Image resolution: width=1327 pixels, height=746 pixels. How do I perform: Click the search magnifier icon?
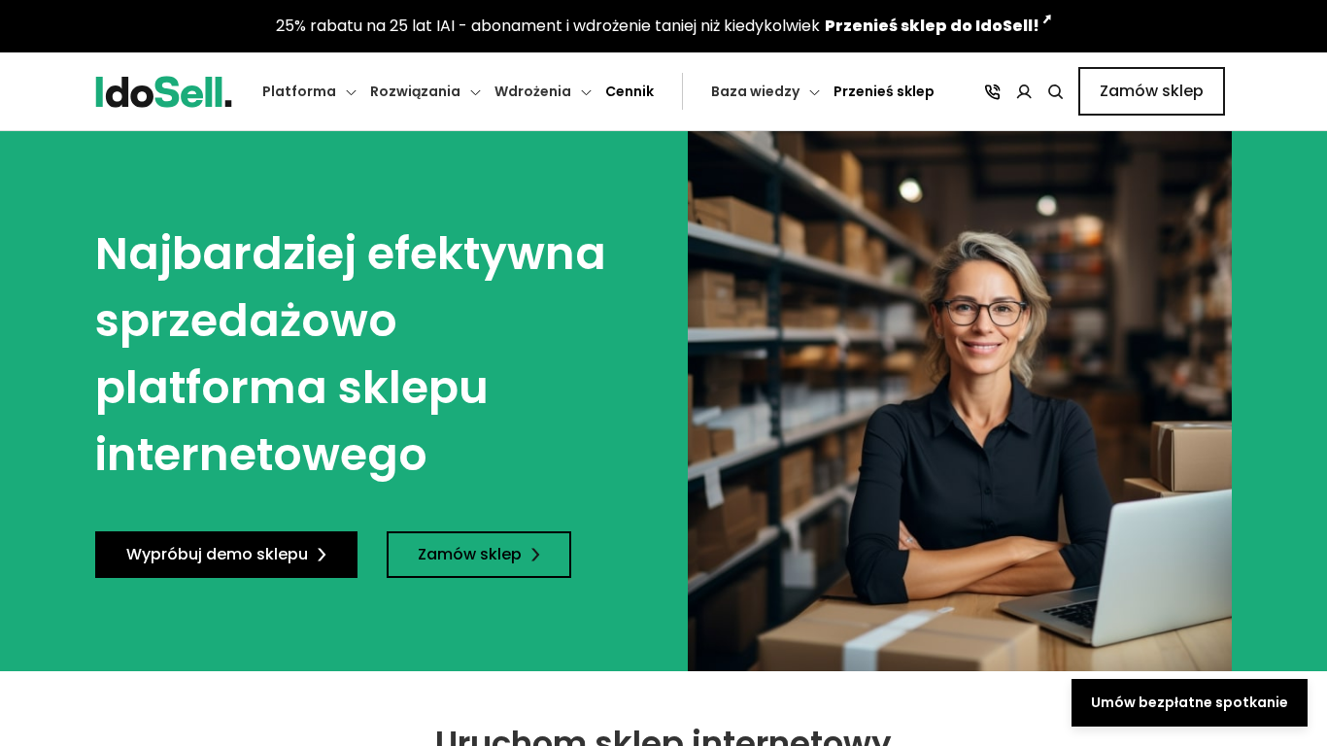(1055, 91)
